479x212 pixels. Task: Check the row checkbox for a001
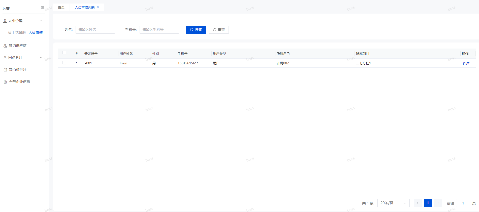[64, 63]
